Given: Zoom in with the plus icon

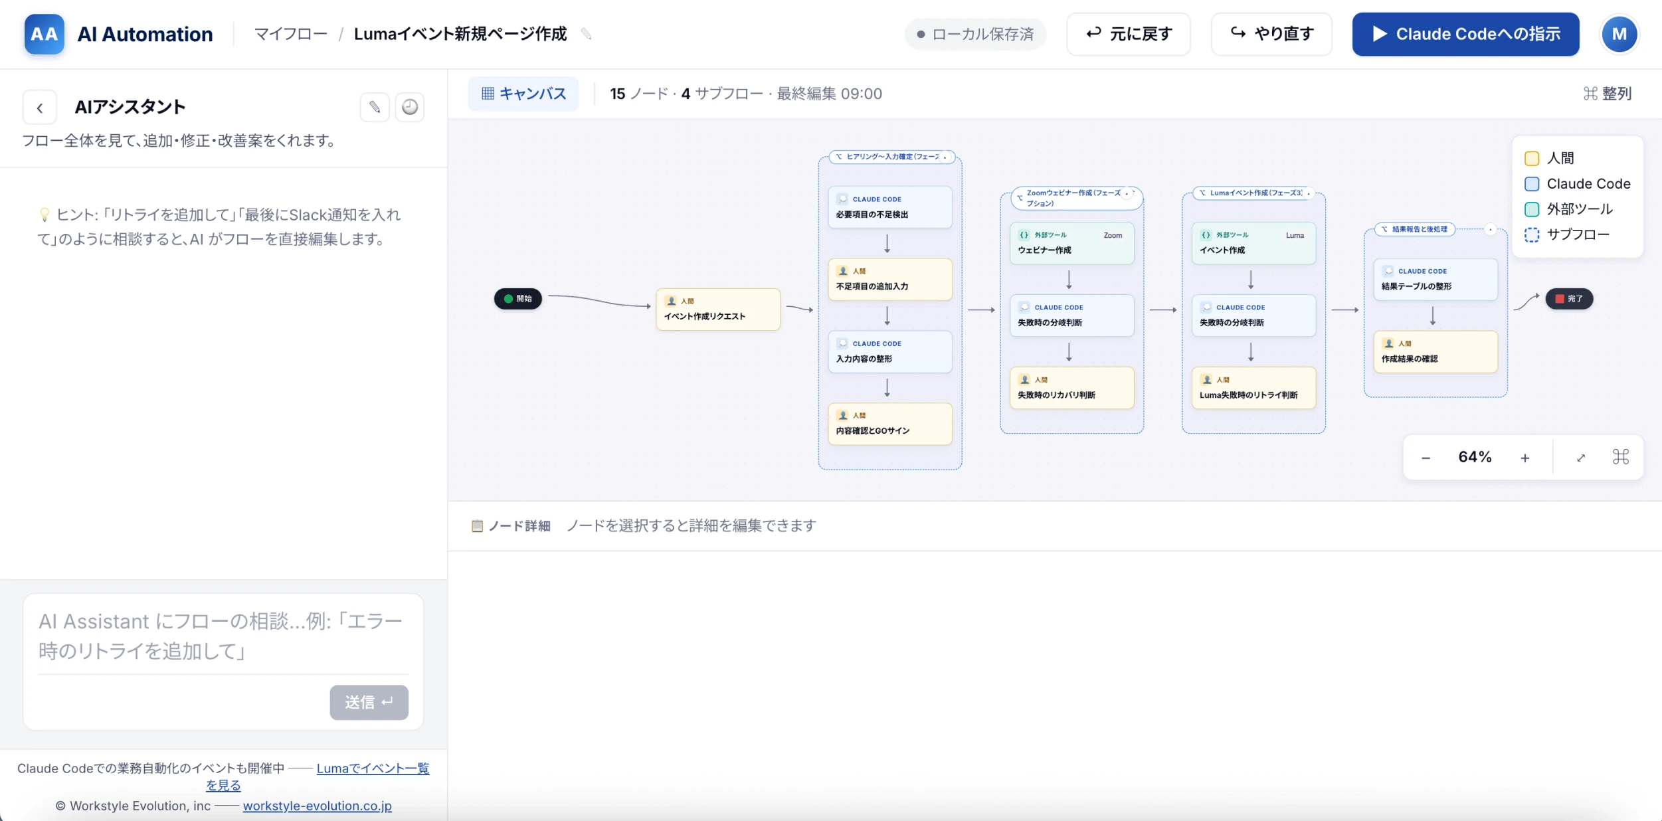Looking at the screenshot, I should coord(1525,458).
